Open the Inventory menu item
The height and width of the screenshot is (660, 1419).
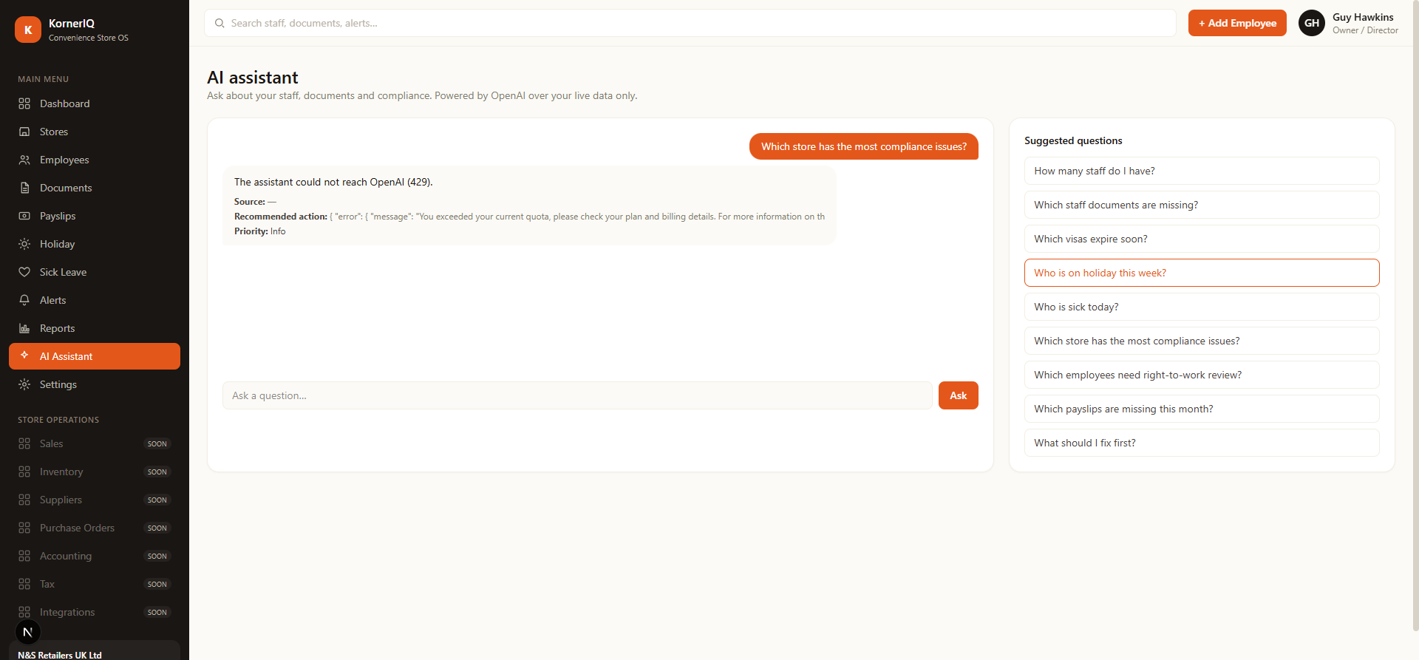tap(95, 472)
